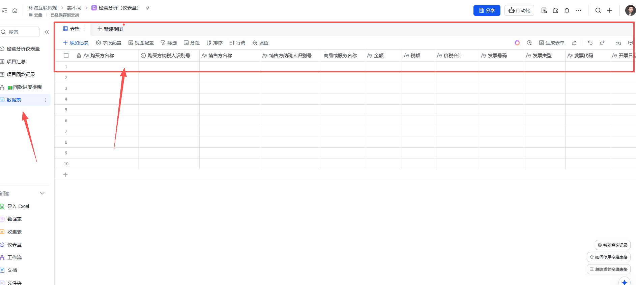This screenshot has height=285, width=636.
Task: Toggle the select-all checkbox in header
Action: [66, 56]
